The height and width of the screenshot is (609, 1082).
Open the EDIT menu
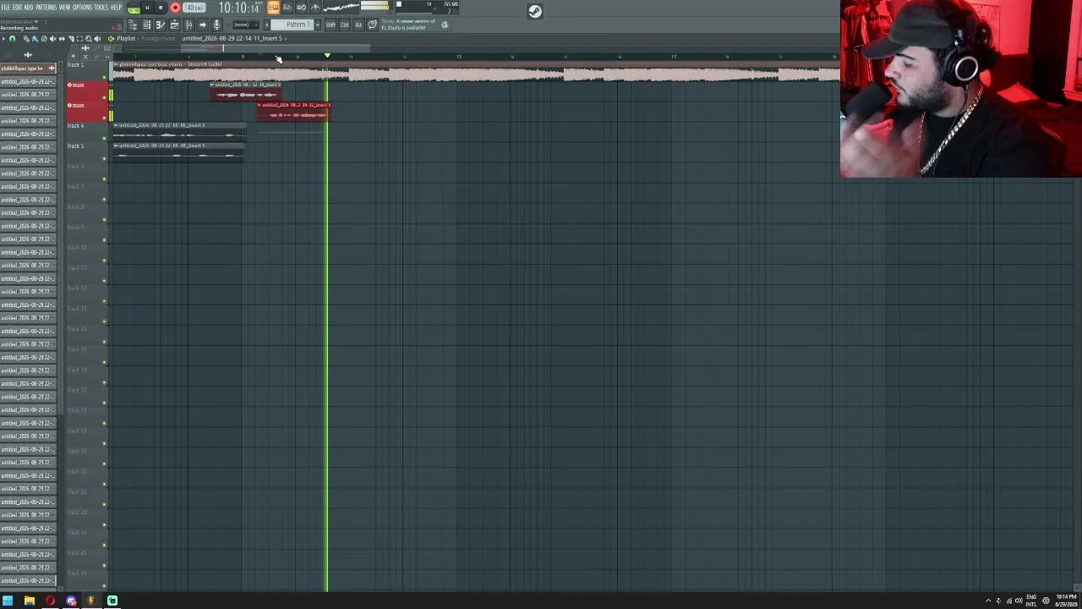pos(17,8)
